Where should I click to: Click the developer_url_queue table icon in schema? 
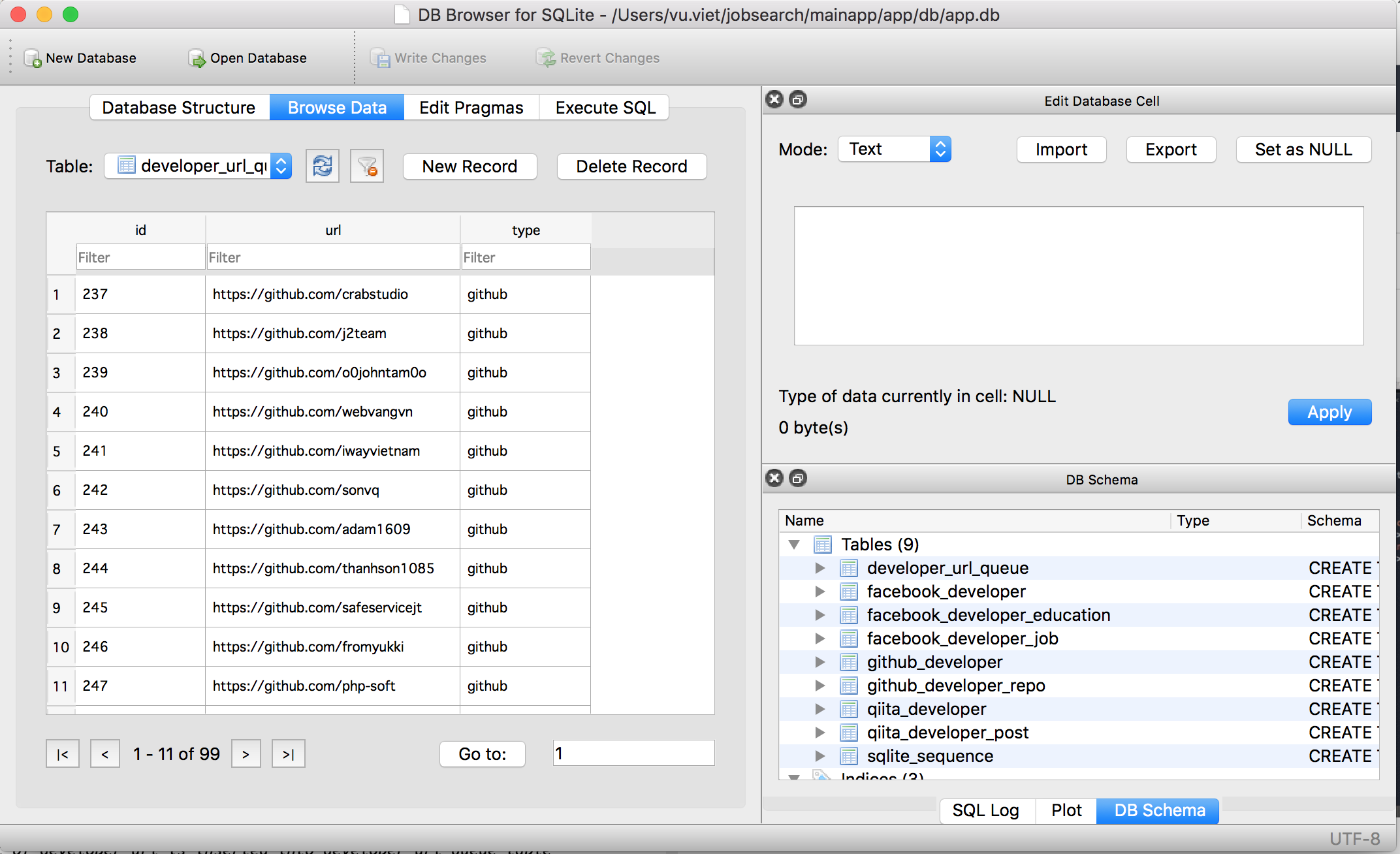848,568
